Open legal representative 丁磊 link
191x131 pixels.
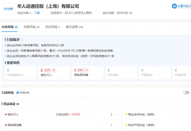(x=37, y=13)
